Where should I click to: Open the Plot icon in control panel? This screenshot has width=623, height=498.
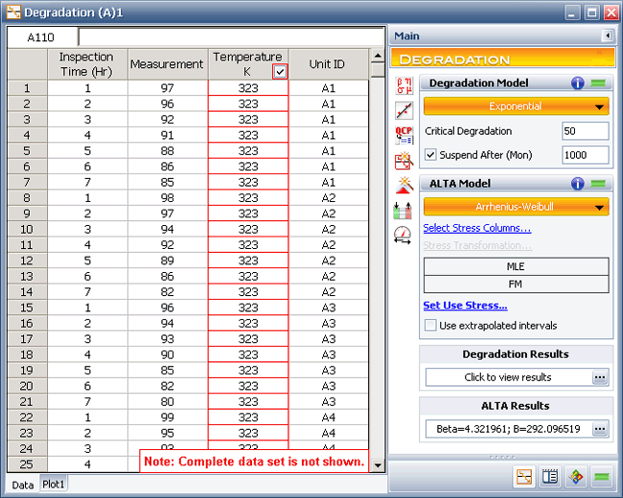(x=404, y=109)
